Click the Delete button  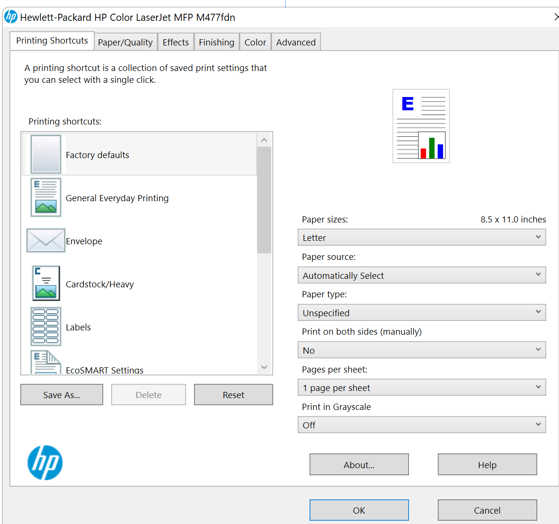149,395
